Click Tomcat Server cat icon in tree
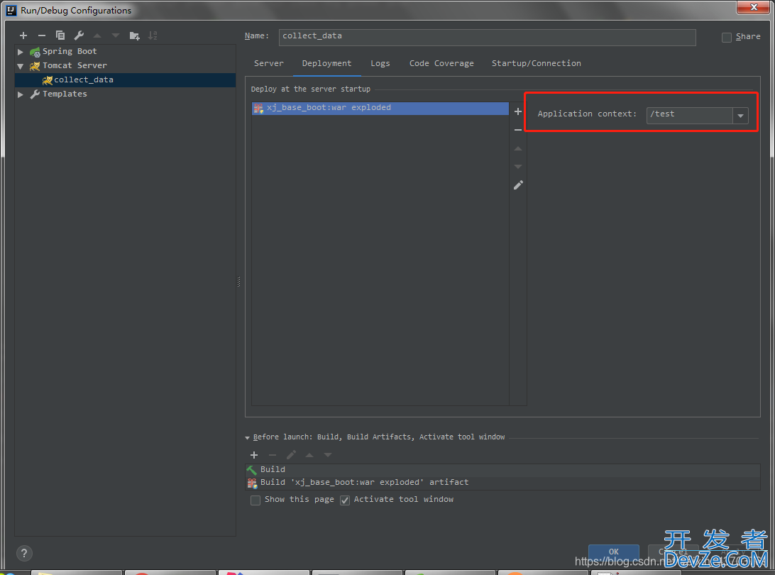This screenshot has width=775, height=575. point(35,66)
